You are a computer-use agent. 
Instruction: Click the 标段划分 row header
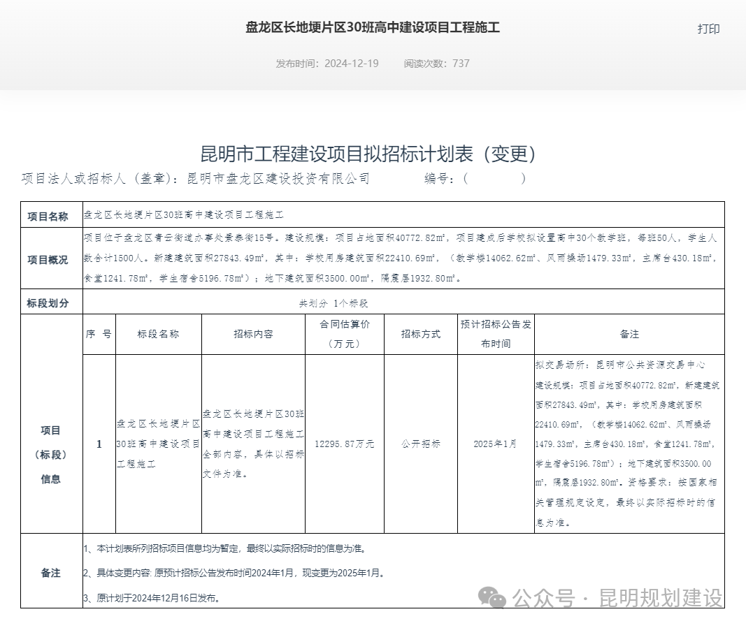point(48,303)
